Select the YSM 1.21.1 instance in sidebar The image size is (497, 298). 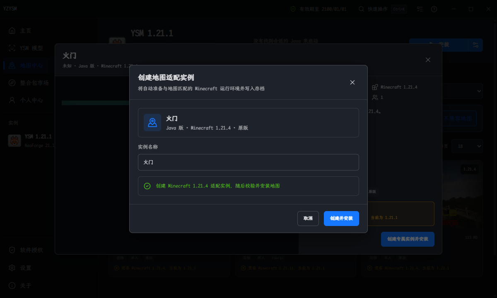pos(31,141)
